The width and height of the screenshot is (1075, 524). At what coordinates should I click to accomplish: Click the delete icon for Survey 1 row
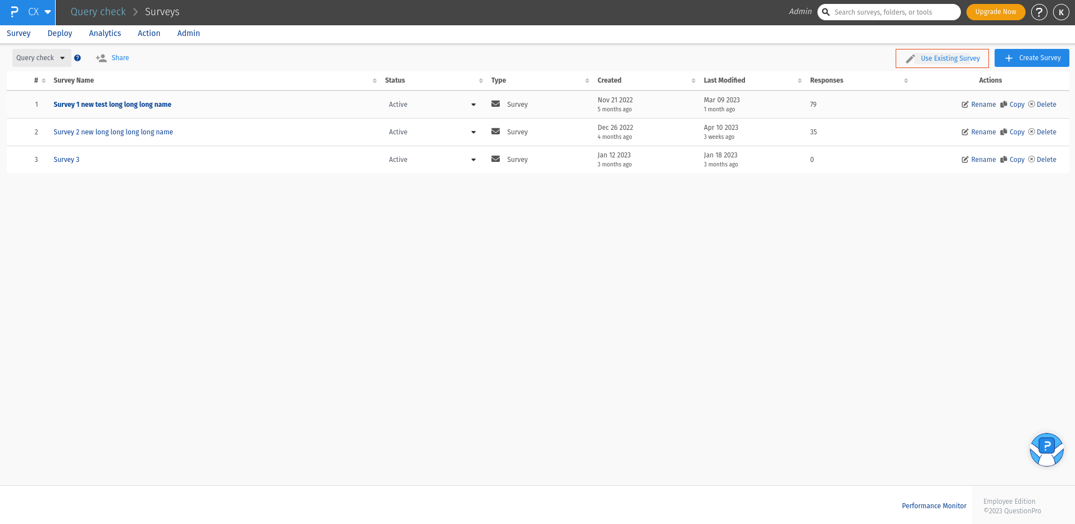coord(1031,105)
